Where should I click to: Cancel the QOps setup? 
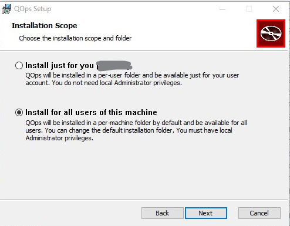259,213
